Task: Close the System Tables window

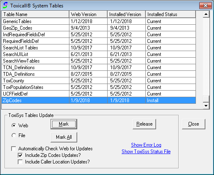Action: tap(205, 6)
